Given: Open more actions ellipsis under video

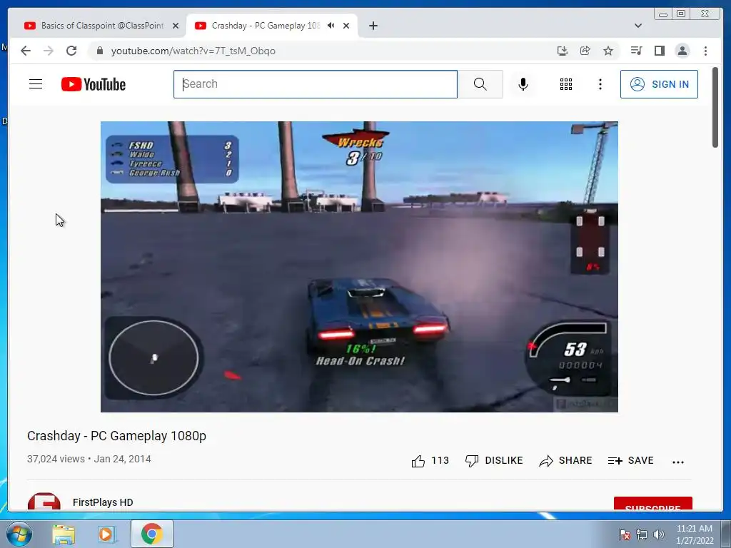Looking at the screenshot, I should (678, 462).
